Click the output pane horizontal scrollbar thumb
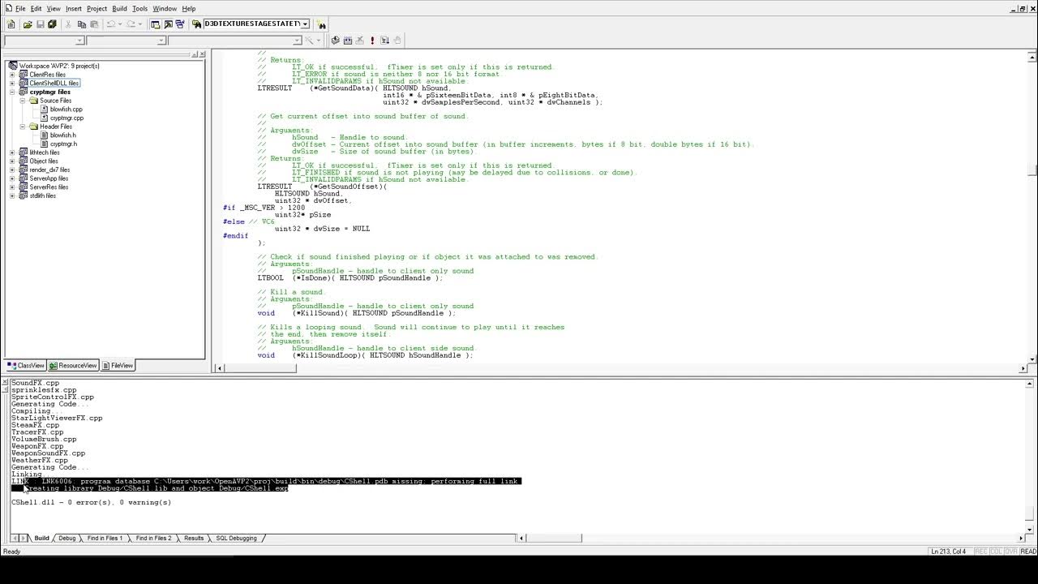Image resolution: width=1038 pixels, height=584 pixels. tap(555, 538)
